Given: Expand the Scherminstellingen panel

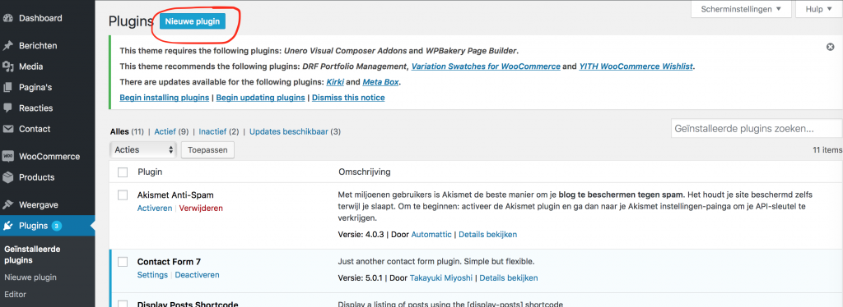Looking at the screenshot, I should (741, 9).
